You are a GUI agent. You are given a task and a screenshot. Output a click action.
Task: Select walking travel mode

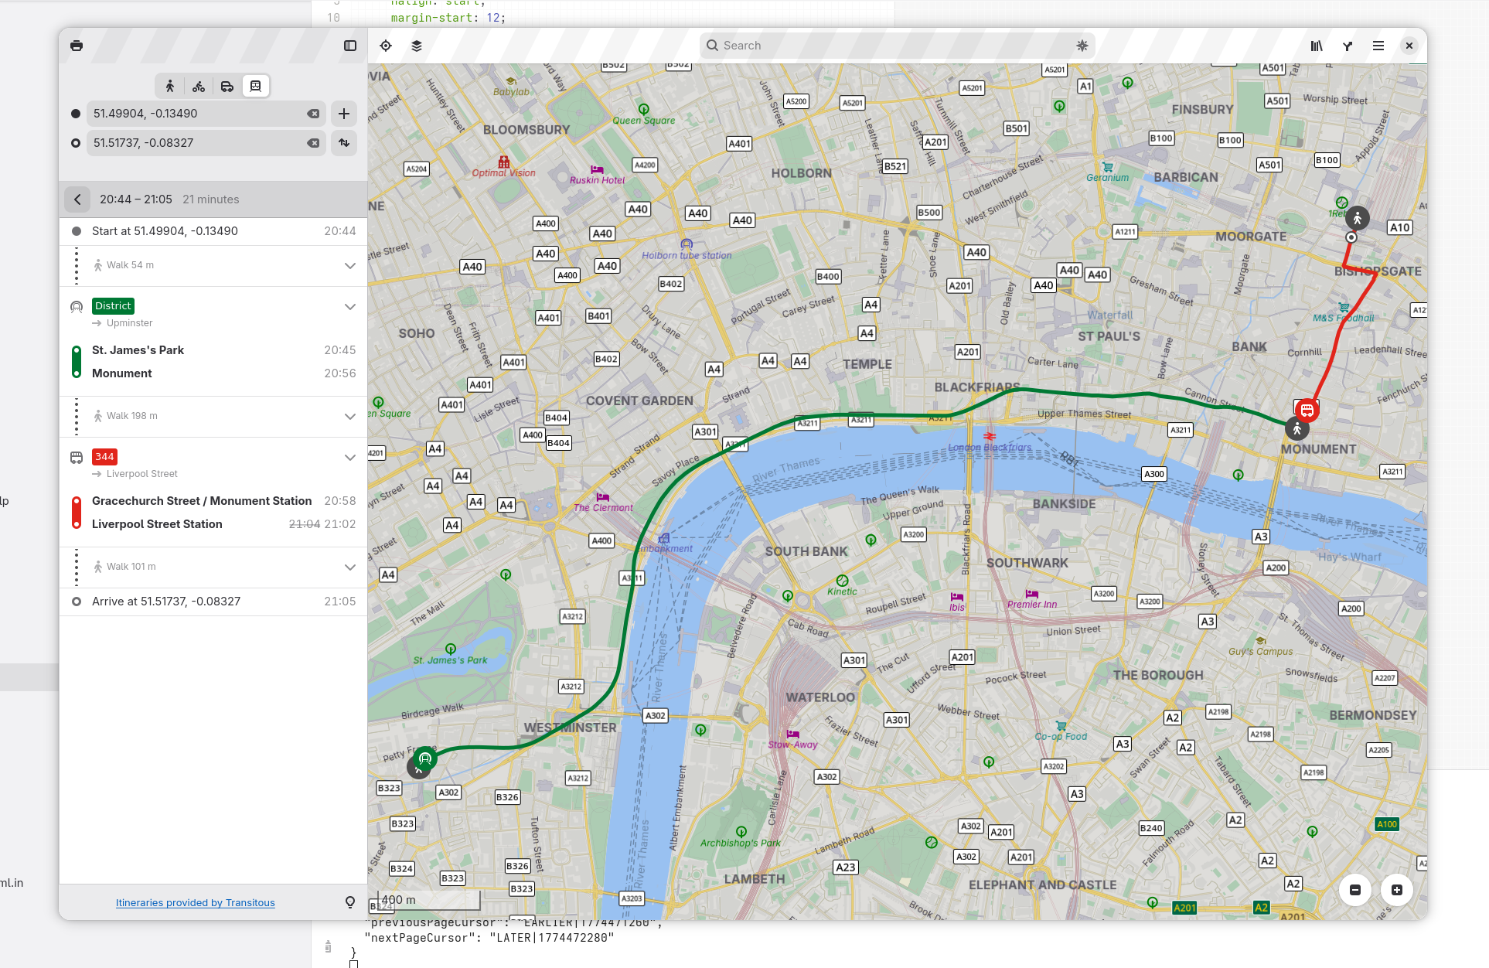tap(170, 86)
